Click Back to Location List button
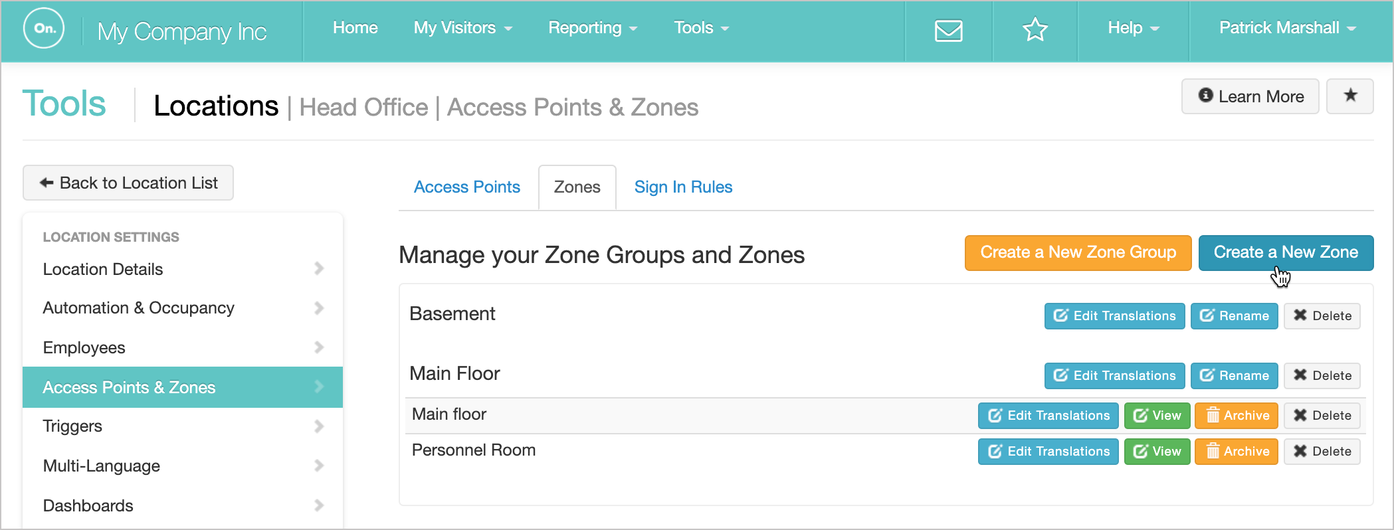 (x=128, y=183)
